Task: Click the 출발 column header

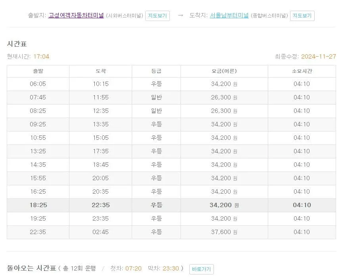Action: point(37,71)
